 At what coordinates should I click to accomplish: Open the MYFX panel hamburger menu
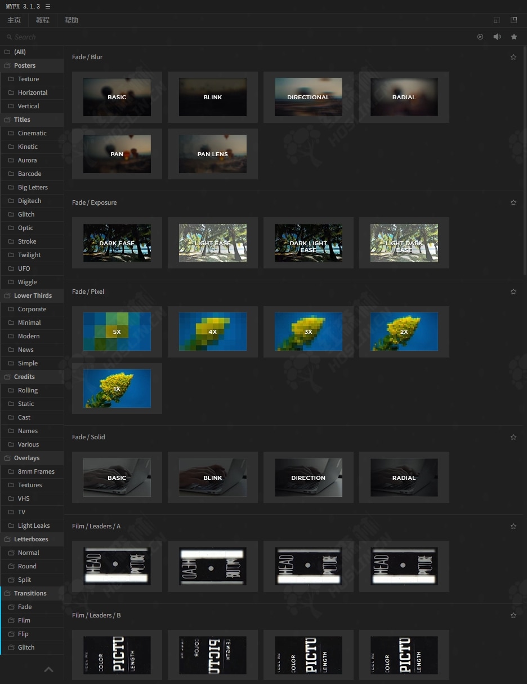(x=48, y=6)
